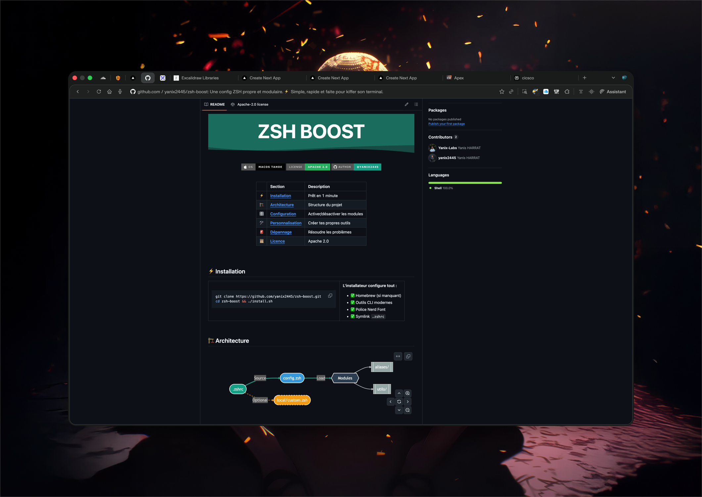This screenshot has height=497, width=702.
Task: Reload the page in the browser toolbar
Action: point(99,92)
